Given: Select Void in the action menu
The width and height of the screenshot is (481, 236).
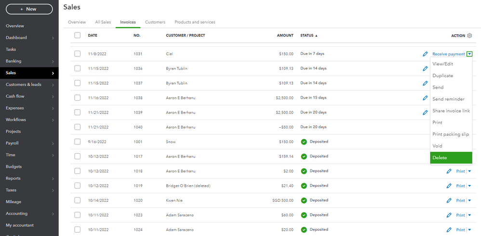Looking at the screenshot, I should click(437, 146).
